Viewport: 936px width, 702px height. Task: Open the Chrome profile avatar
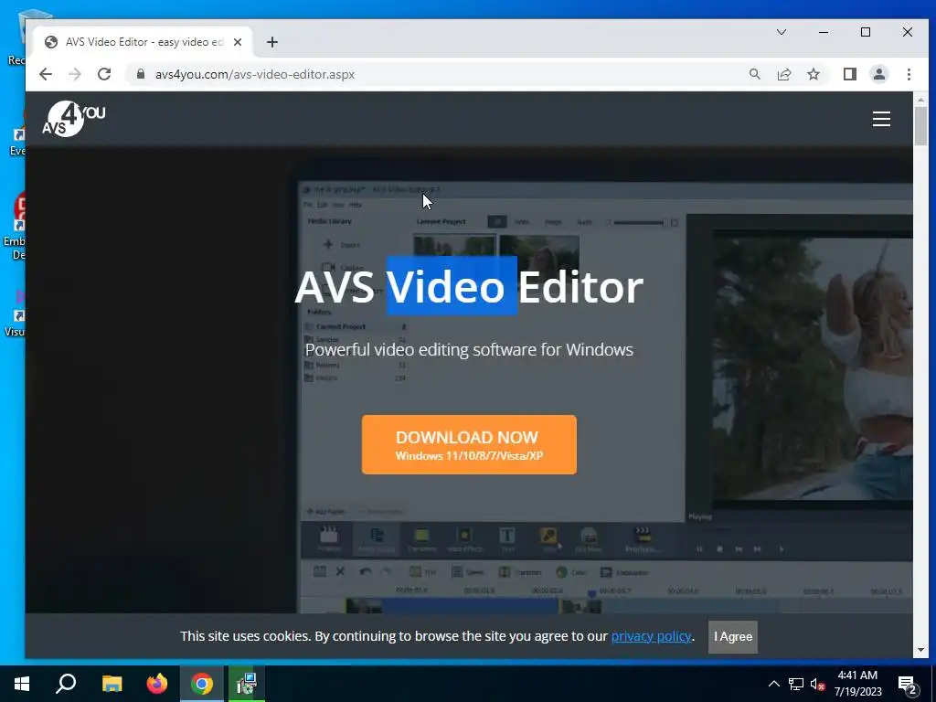879,74
